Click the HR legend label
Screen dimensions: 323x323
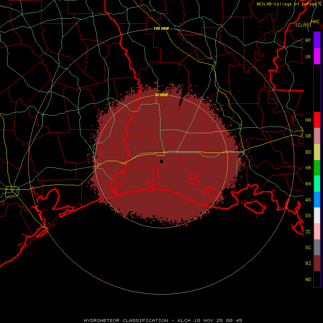pyautogui.click(x=308, y=168)
